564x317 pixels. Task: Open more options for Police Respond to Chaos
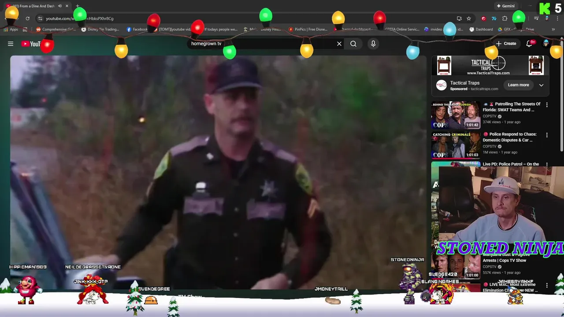(547, 135)
